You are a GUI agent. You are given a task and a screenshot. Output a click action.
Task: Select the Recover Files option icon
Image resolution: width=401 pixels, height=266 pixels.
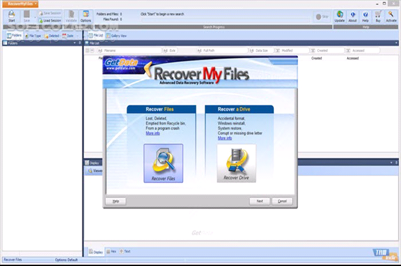coord(163,163)
